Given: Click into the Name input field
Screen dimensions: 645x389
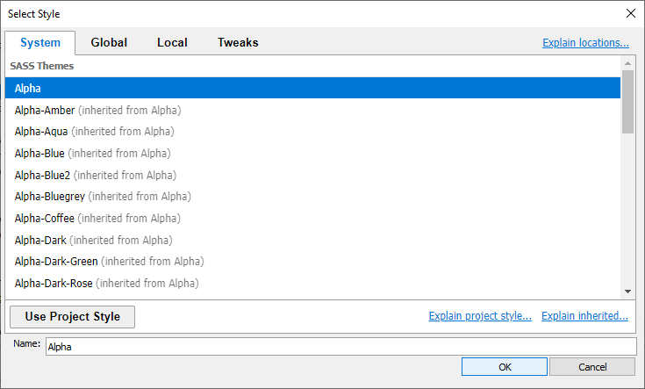Looking at the screenshot, I should click(x=341, y=347).
